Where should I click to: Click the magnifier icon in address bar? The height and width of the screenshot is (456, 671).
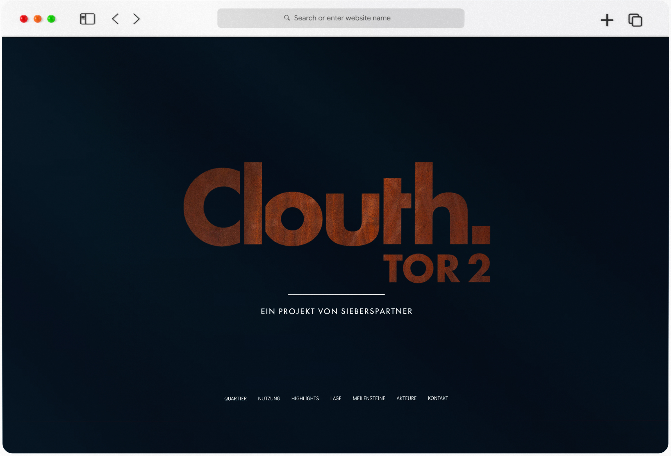click(x=287, y=18)
